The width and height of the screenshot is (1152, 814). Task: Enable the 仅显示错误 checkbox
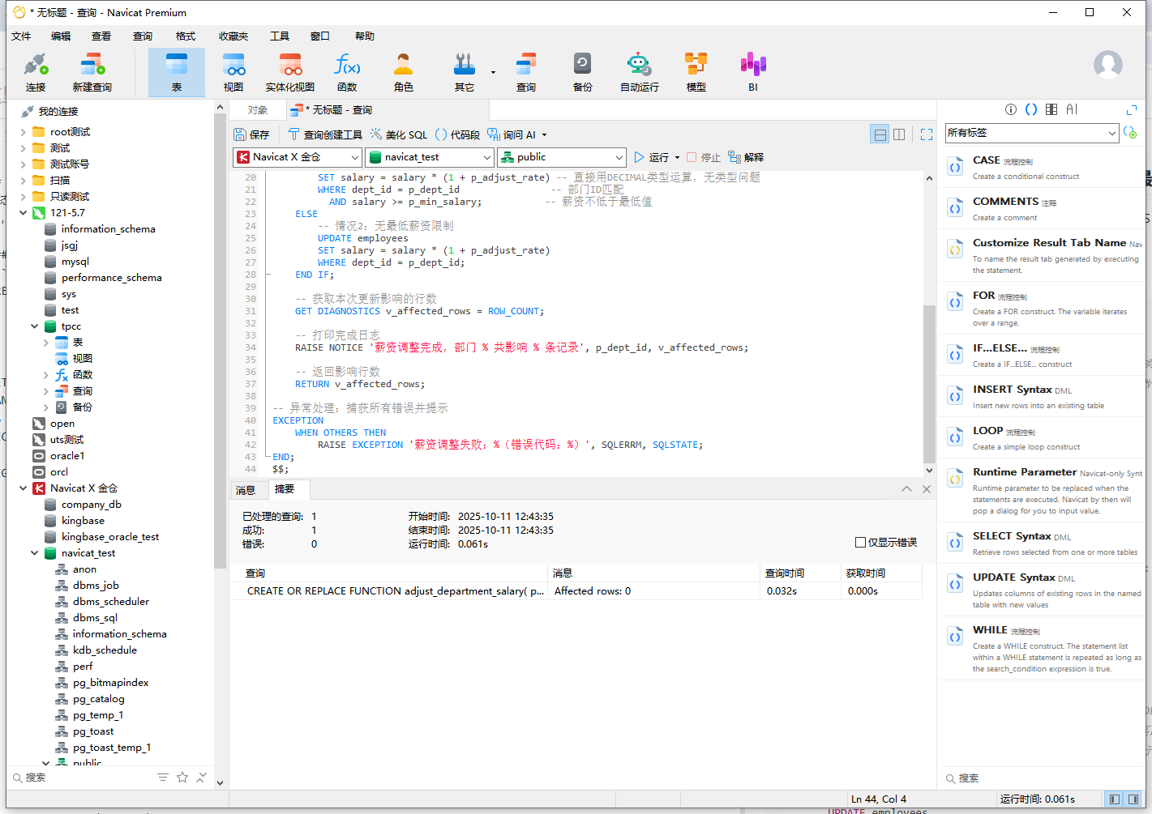pyautogui.click(x=860, y=542)
